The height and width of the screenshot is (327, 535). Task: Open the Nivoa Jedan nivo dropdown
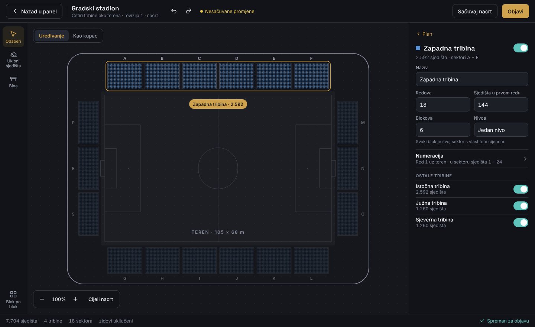pyautogui.click(x=501, y=130)
